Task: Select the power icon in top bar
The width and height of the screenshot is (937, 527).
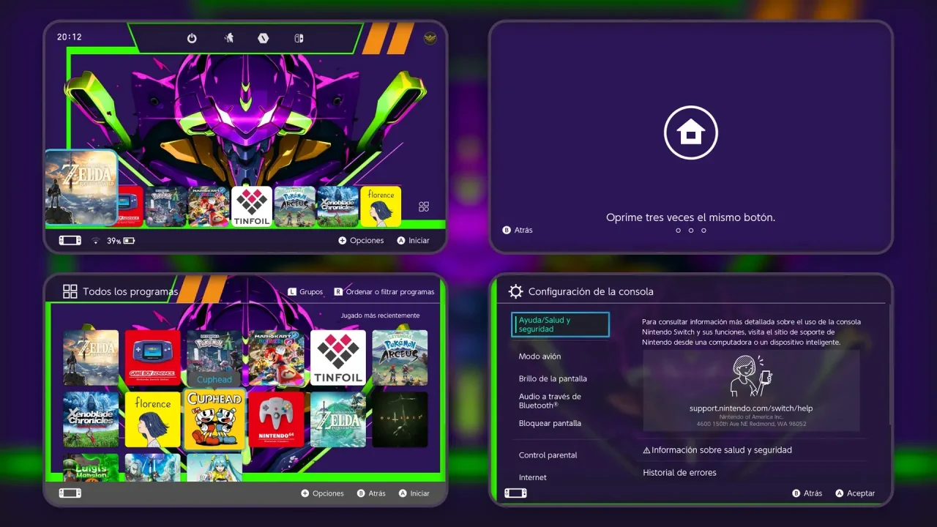Action: (x=192, y=38)
